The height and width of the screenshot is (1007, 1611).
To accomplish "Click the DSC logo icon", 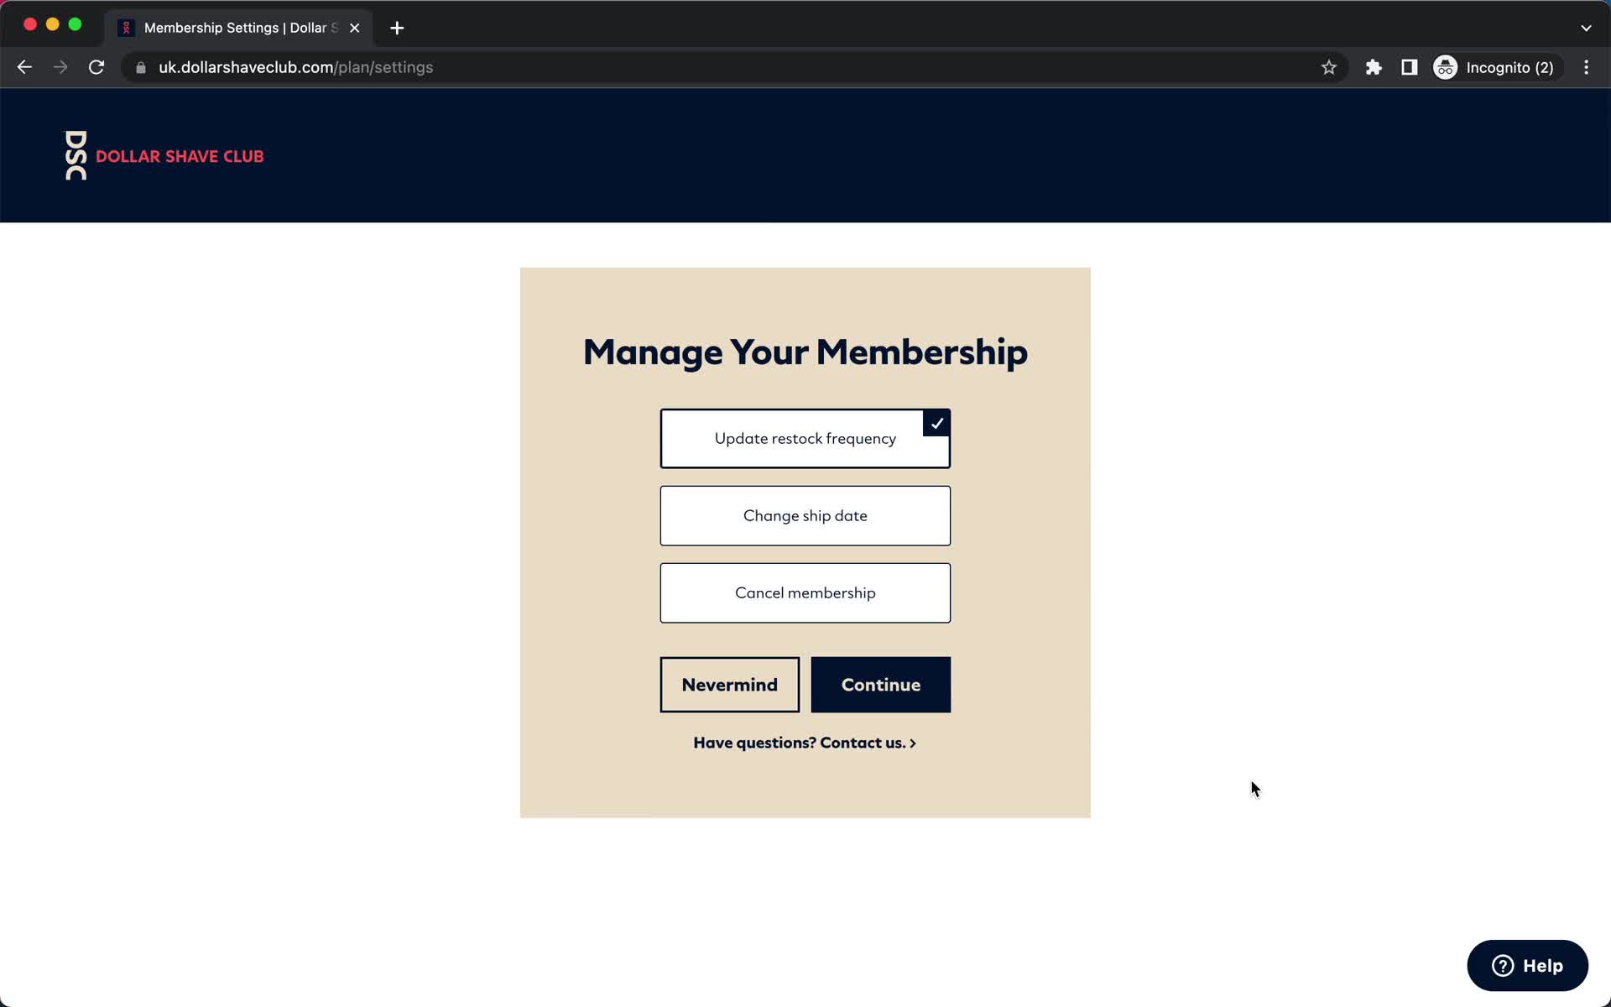I will (74, 154).
